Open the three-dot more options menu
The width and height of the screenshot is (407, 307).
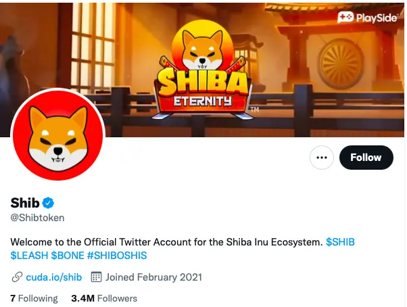(322, 158)
